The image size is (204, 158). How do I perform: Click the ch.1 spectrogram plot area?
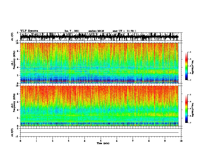tap(99, 63)
